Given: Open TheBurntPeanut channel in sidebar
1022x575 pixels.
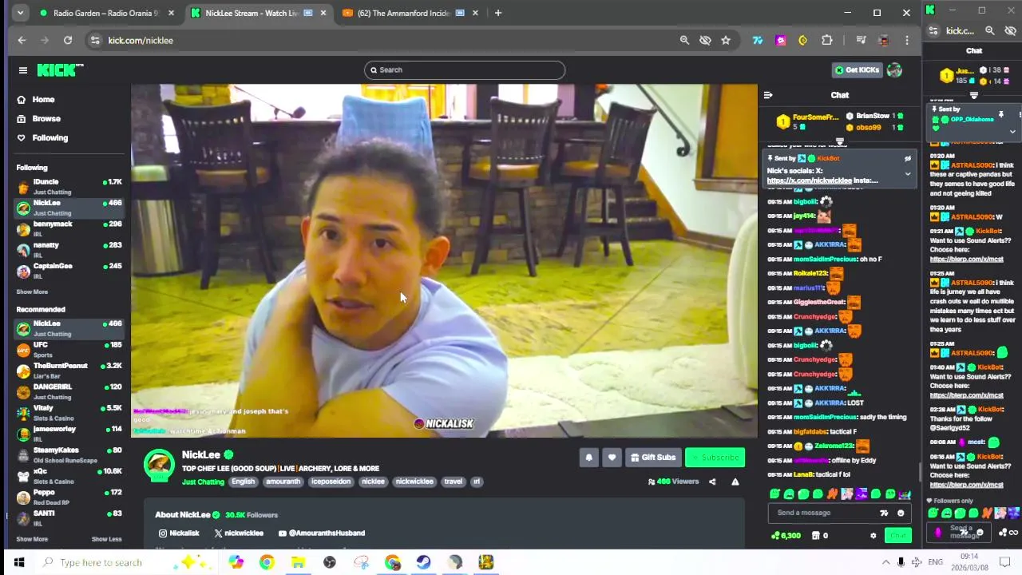Looking at the screenshot, I should [69, 370].
